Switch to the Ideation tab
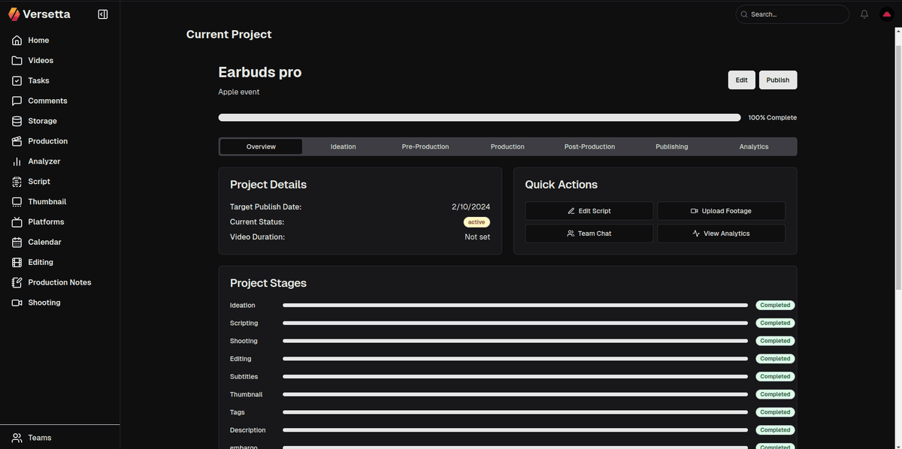The height and width of the screenshot is (449, 902). 344,146
